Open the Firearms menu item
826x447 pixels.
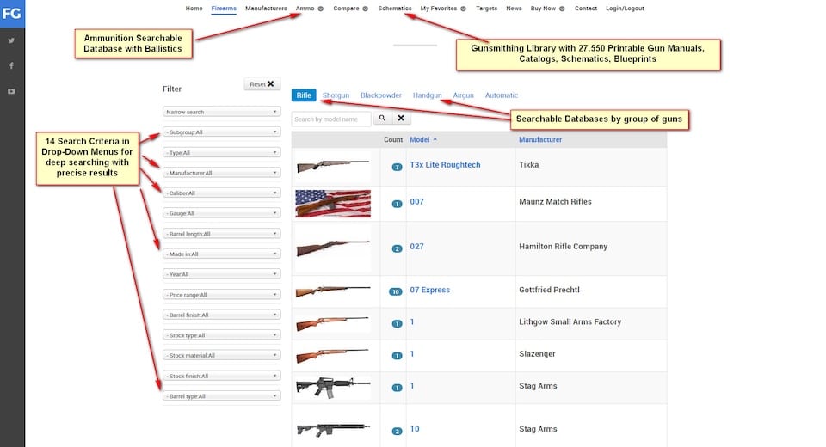point(224,9)
